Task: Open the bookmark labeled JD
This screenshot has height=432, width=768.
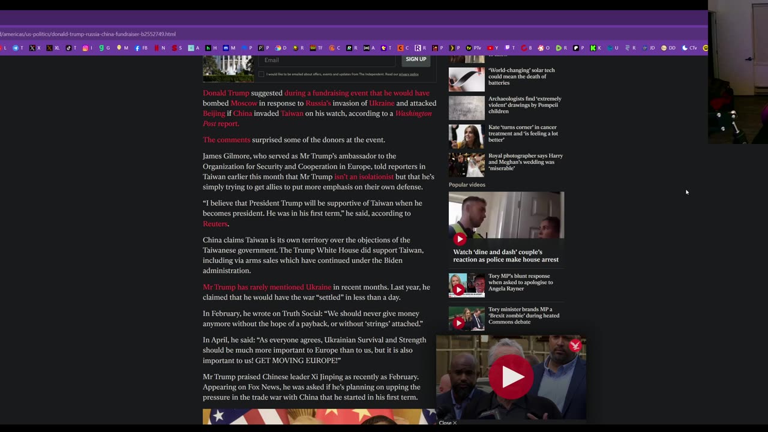Action: coord(649,48)
